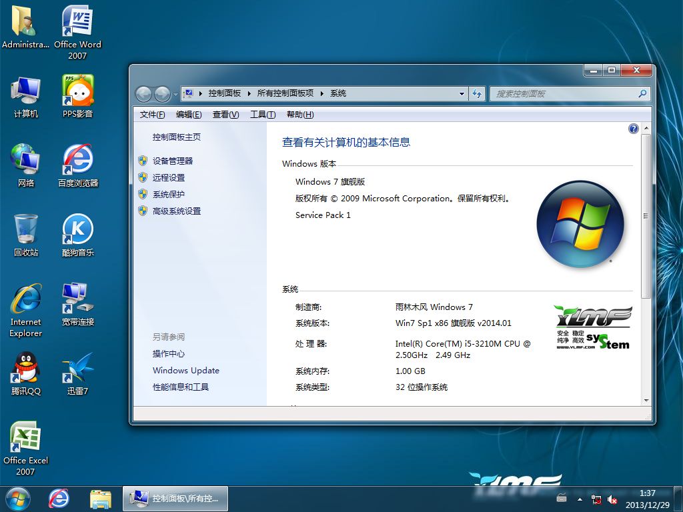
Task: Open 系统保护 link
Action: point(169,194)
